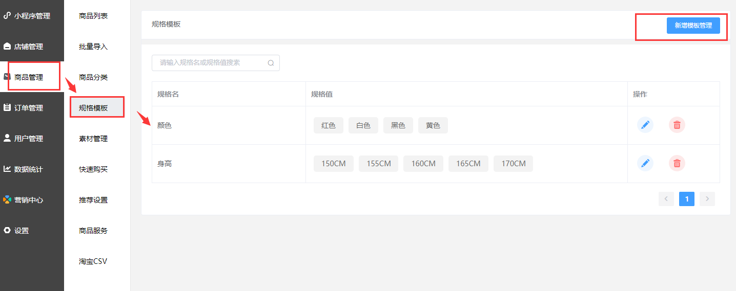
Task: Click the search magnifier icon
Action: click(x=271, y=63)
